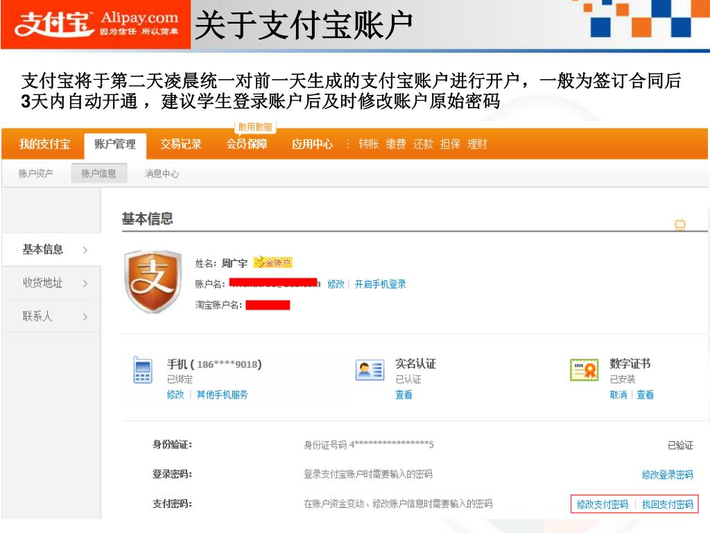Click 取消 under 数字证书
710x533 pixels.
618,394
